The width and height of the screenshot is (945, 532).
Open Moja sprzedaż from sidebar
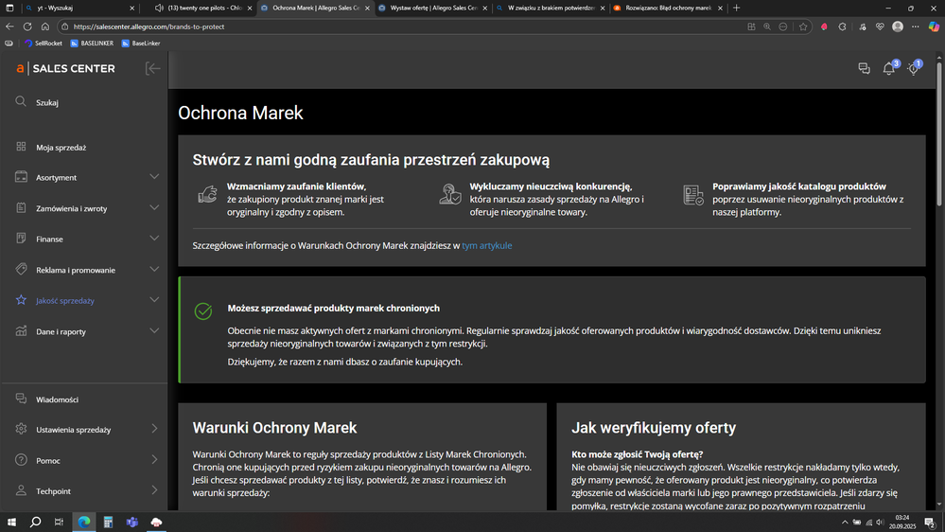click(61, 148)
